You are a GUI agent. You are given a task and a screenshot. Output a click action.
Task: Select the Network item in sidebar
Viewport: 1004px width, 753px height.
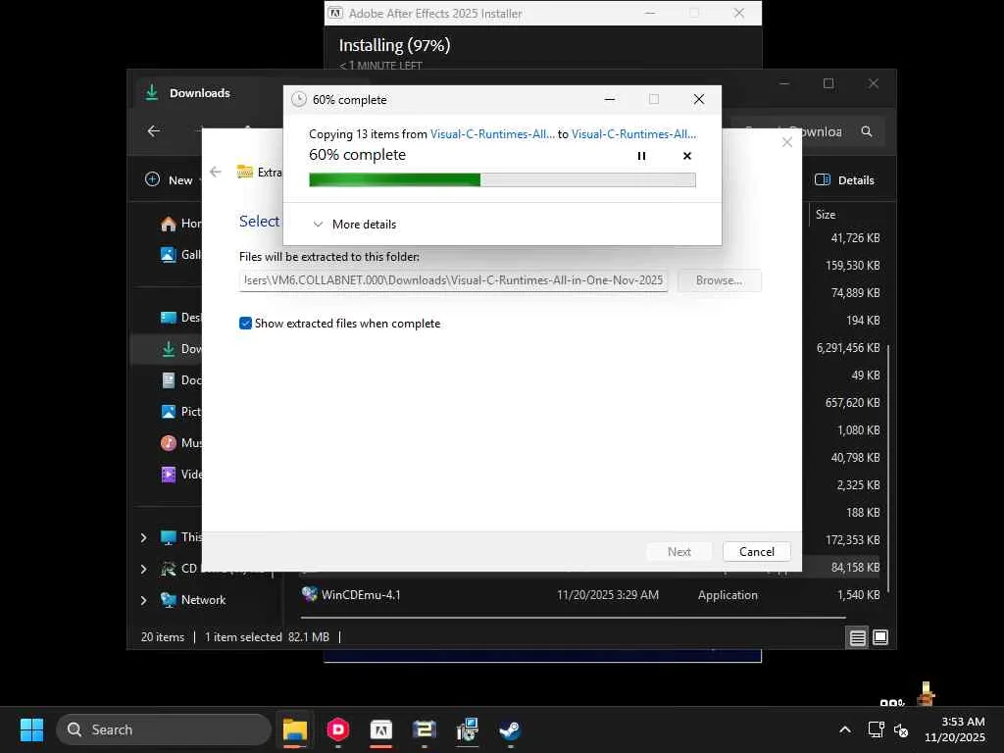193,600
